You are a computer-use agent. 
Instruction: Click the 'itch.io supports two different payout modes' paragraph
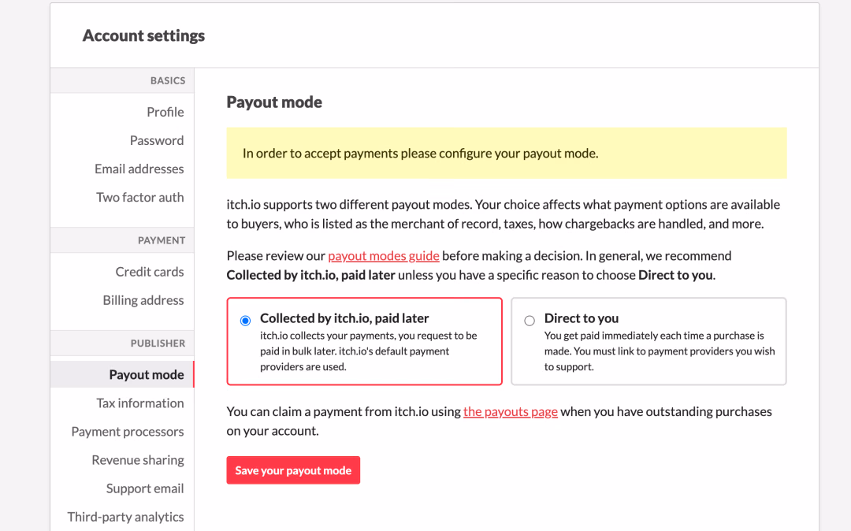(x=503, y=214)
